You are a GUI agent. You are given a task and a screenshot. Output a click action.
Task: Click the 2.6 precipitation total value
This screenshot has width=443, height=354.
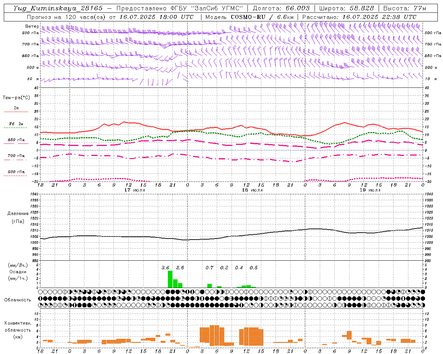click(180, 268)
